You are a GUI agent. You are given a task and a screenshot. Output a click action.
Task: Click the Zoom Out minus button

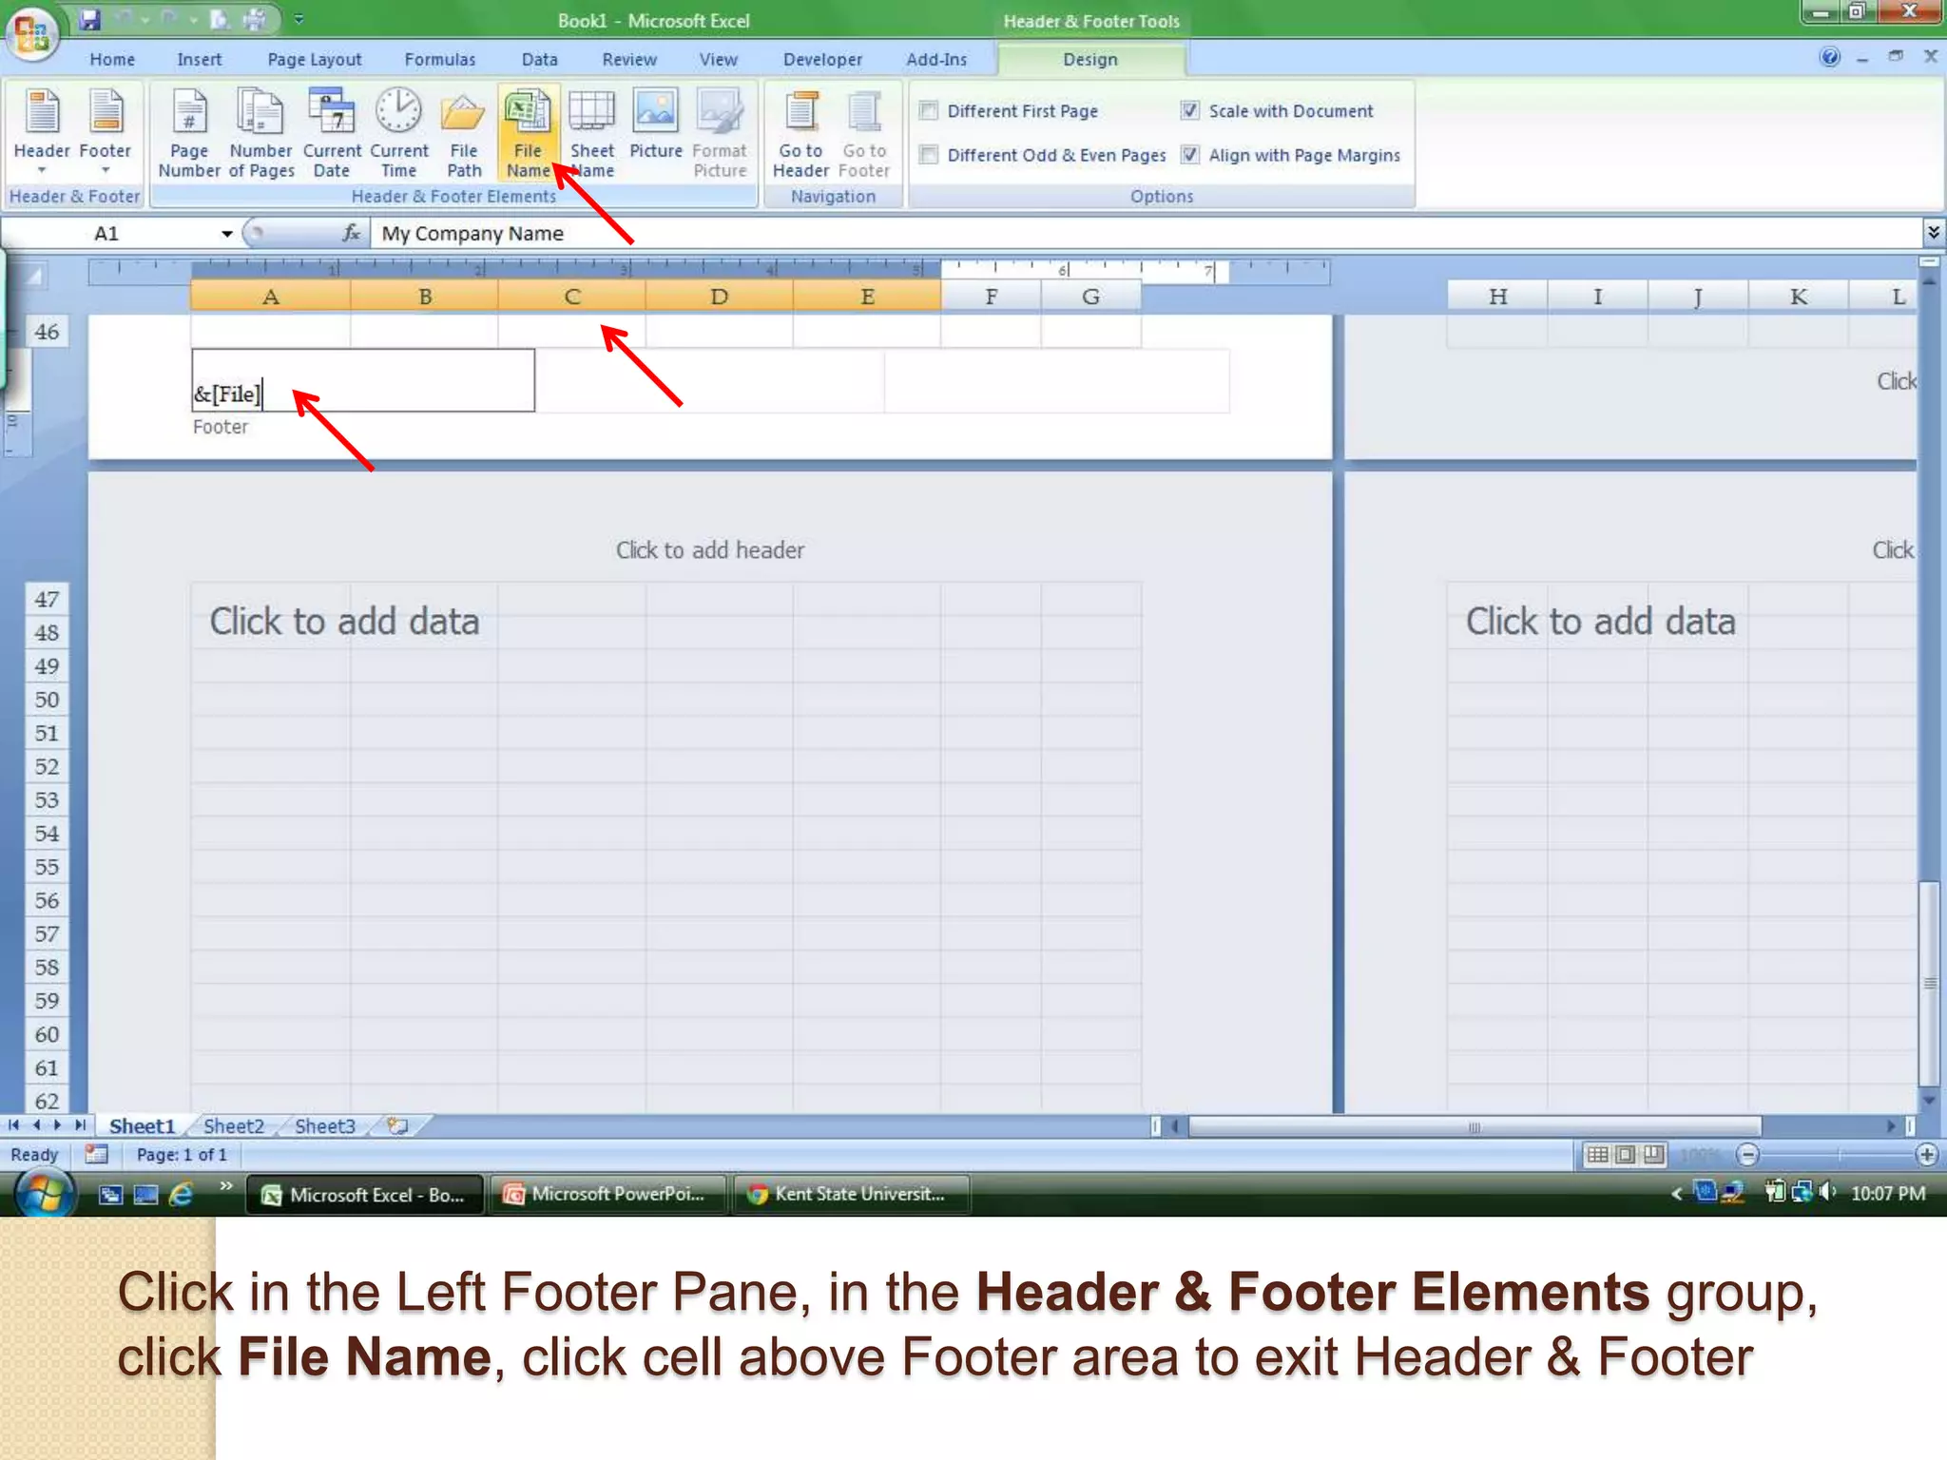point(1747,1155)
